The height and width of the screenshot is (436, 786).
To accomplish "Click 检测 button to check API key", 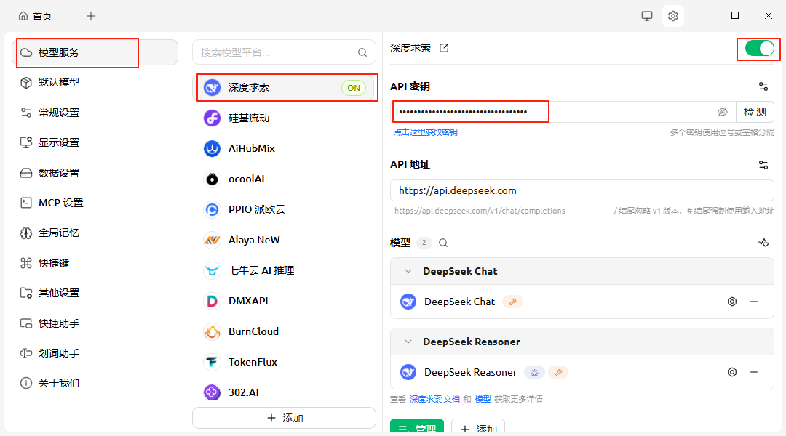I will click(x=755, y=112).
